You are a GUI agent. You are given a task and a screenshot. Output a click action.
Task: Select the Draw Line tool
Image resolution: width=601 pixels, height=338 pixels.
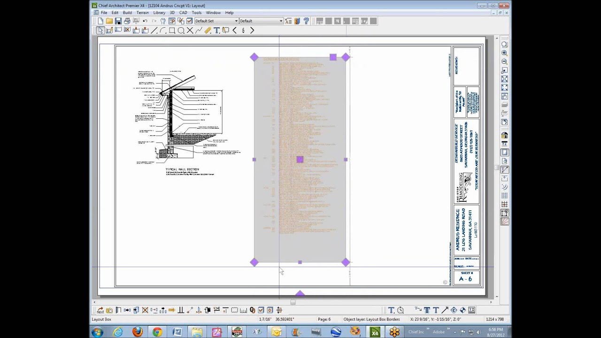[x=154, y=31]
